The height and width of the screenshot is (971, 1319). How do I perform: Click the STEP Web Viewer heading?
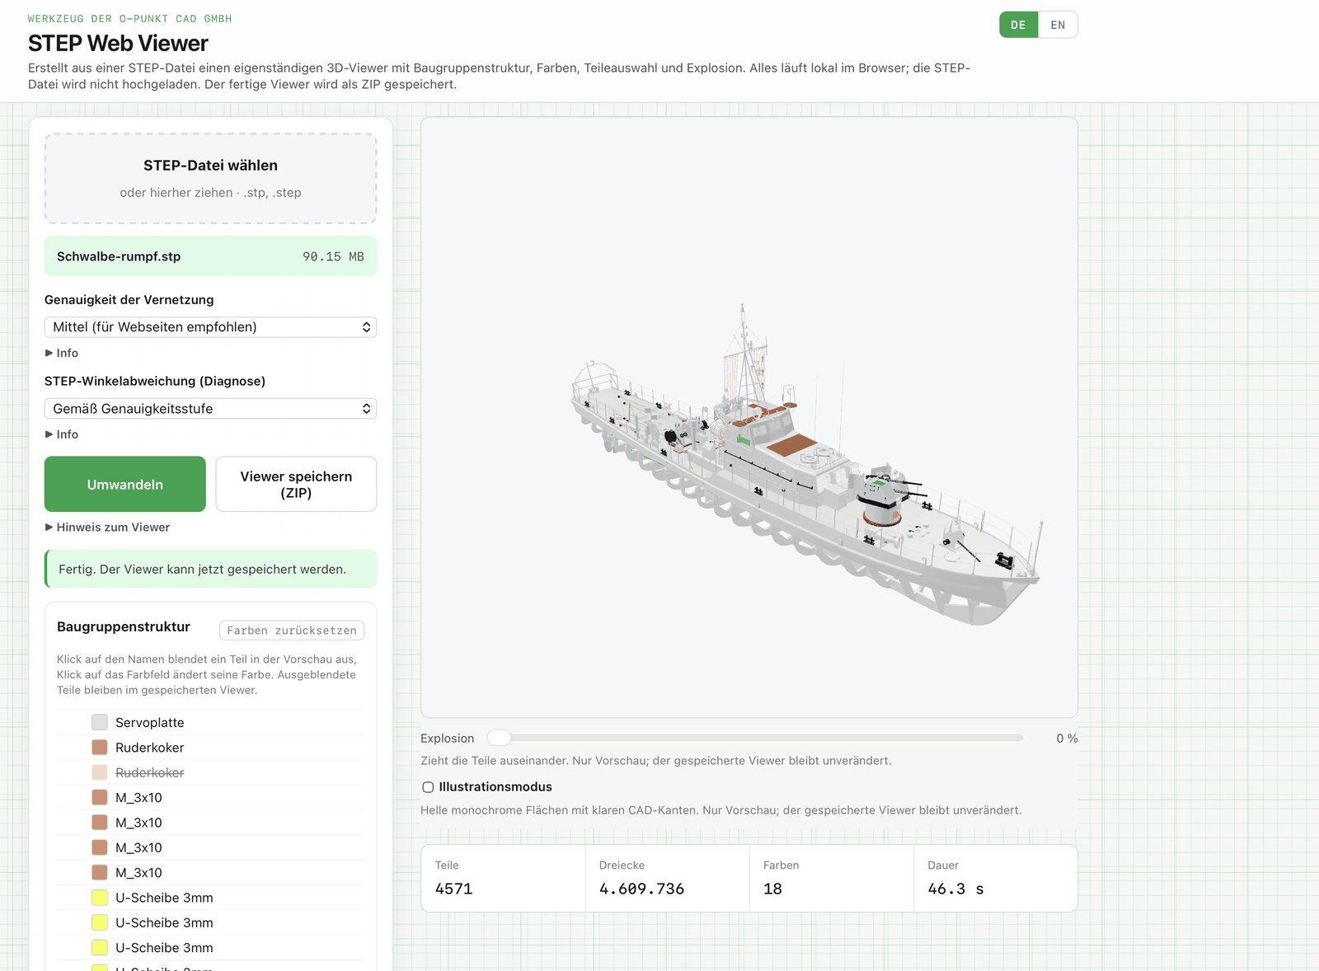pos(118,43)
